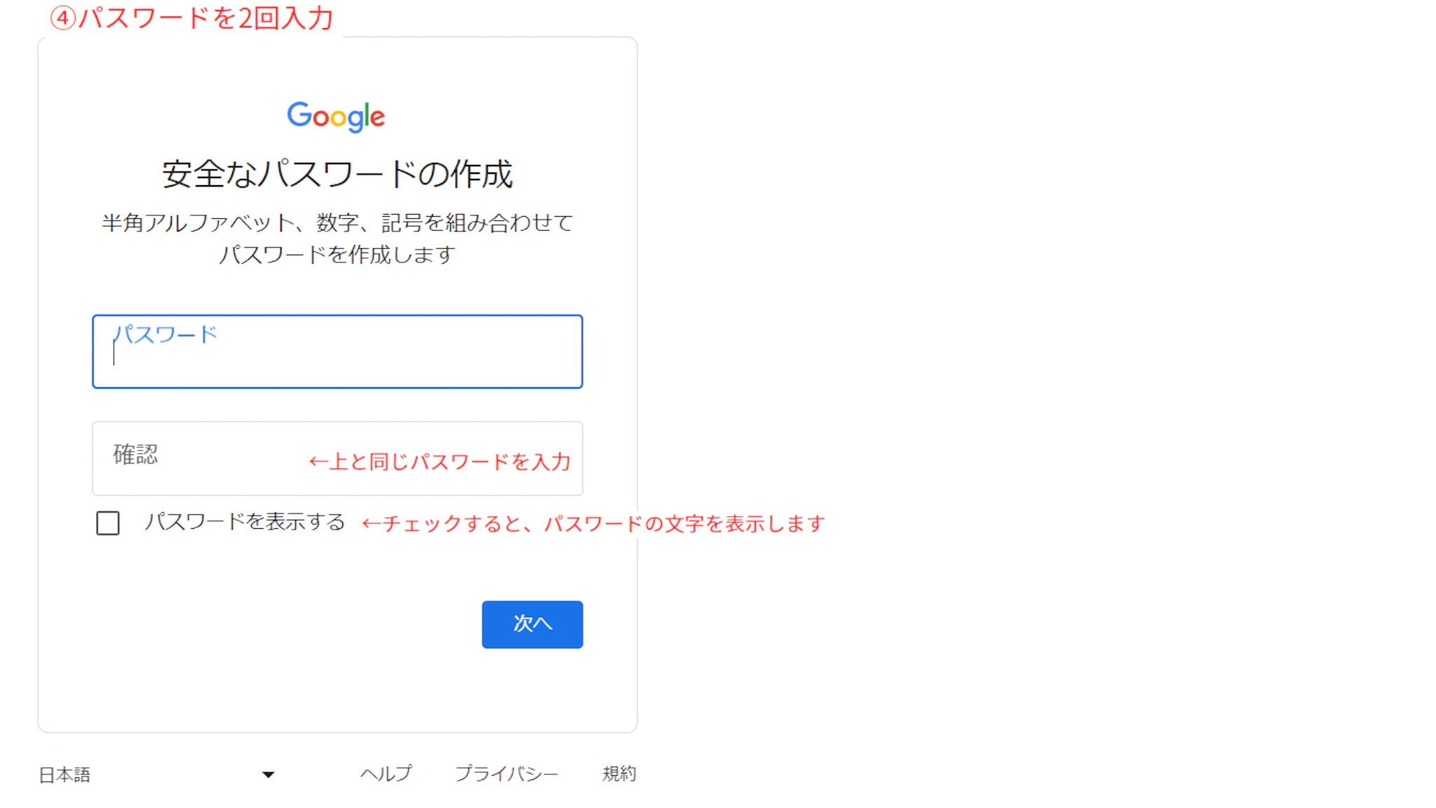Click the 確認 password confirmation field
Viewport: 1436px width, 808px height.
point(210,459)
